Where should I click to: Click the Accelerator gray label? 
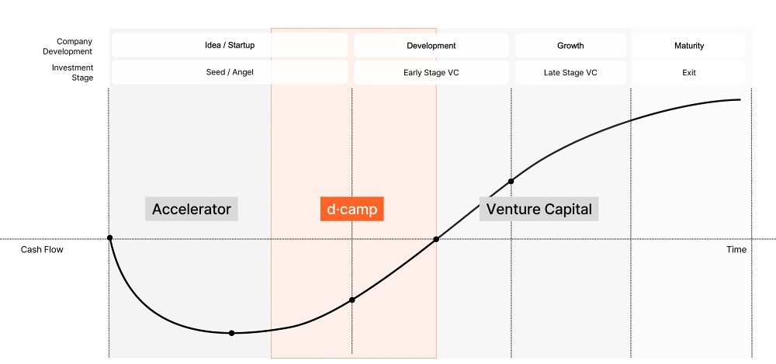[192, 209]
